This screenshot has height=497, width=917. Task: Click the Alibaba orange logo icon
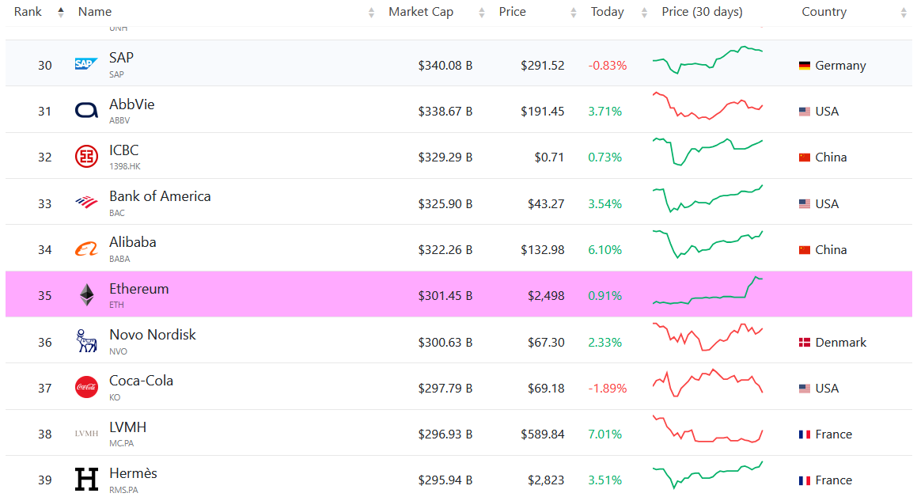[x=86, y=249]
